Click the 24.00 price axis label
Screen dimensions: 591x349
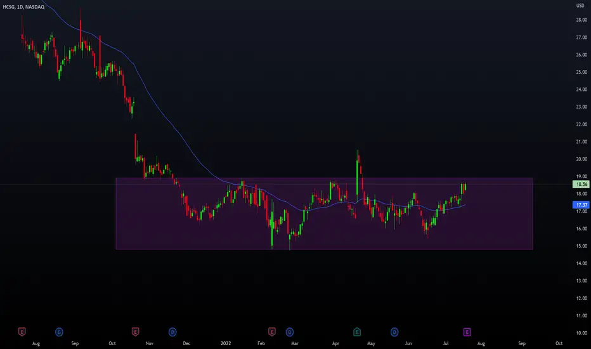[x=581, y=89]
